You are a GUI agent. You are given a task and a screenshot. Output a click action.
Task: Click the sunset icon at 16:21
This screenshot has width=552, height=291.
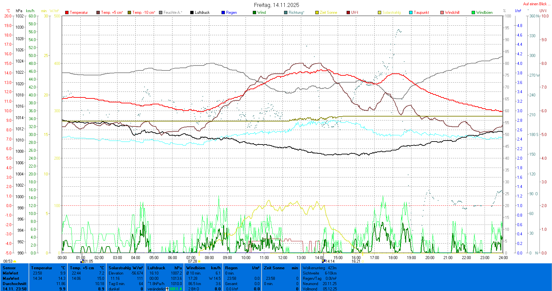363,261
